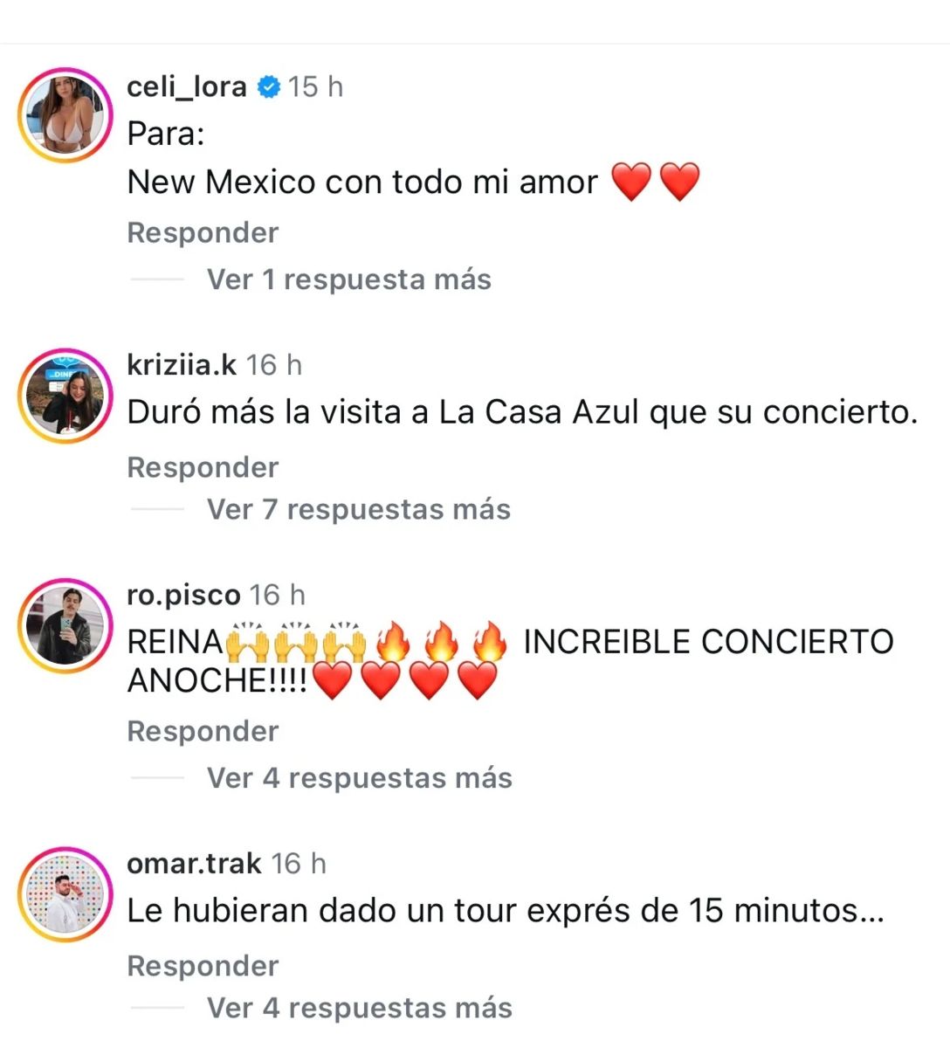Screen dimensions: 950x1048
Task: Open omar.trak's profile picture
Action: coord(65,894)
